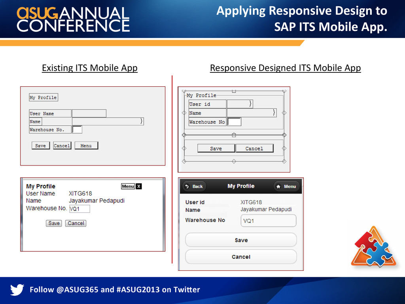Click bold 'My Profile' in existing app preview
The image size is (405, 304).
point(41,186)
